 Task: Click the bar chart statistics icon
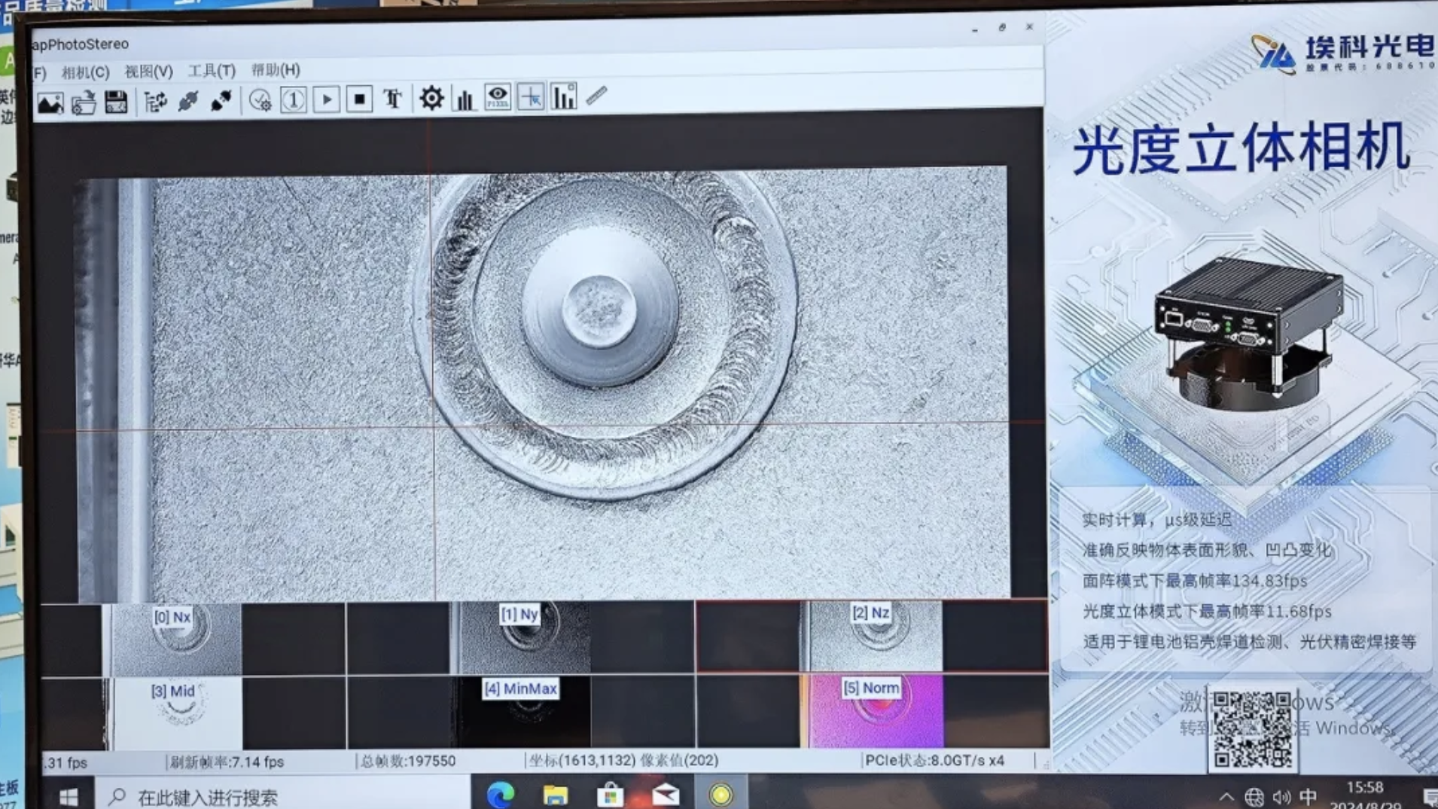(564, 96)
